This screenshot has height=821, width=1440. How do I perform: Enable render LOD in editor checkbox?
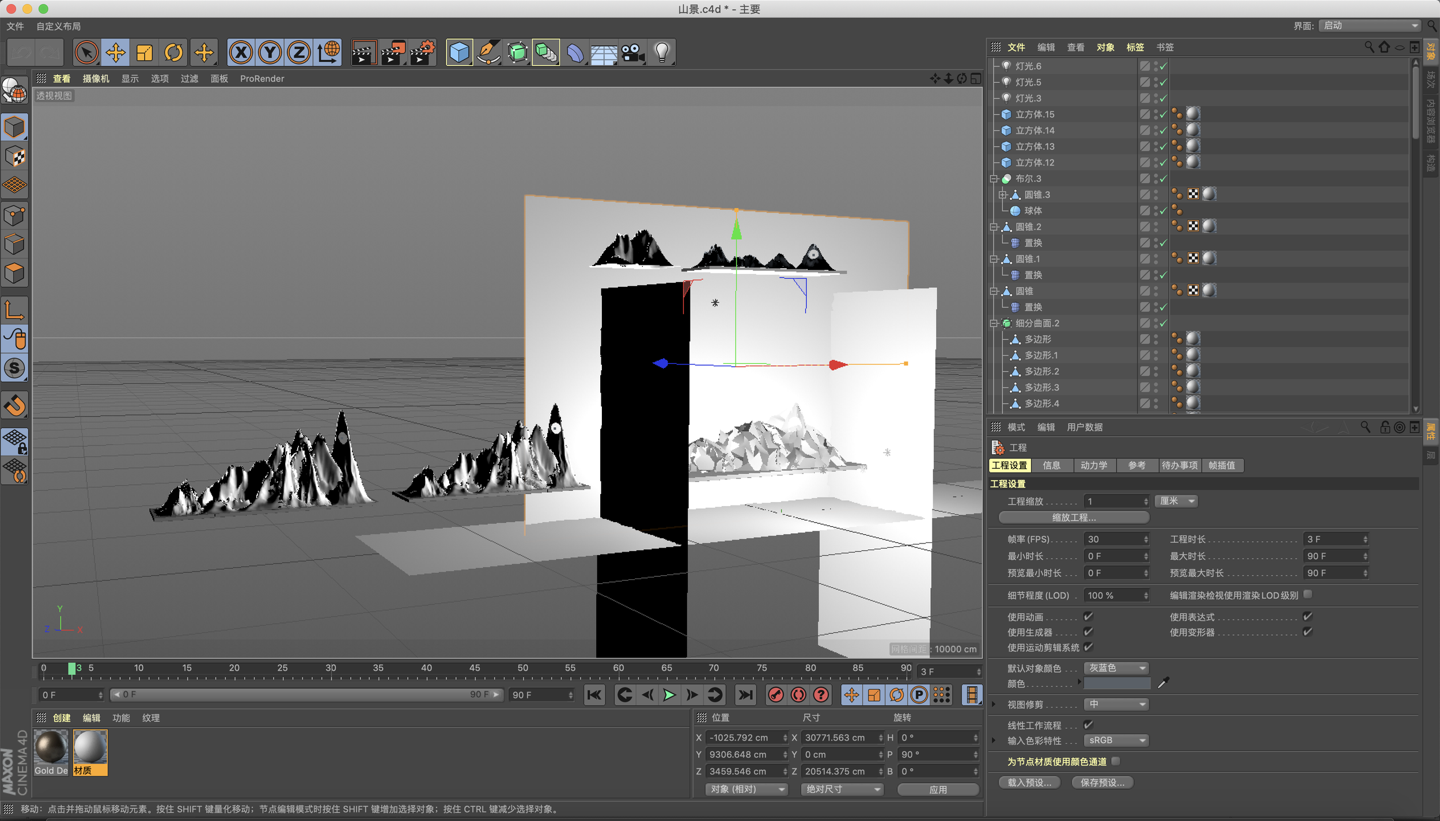[1308, 595]
